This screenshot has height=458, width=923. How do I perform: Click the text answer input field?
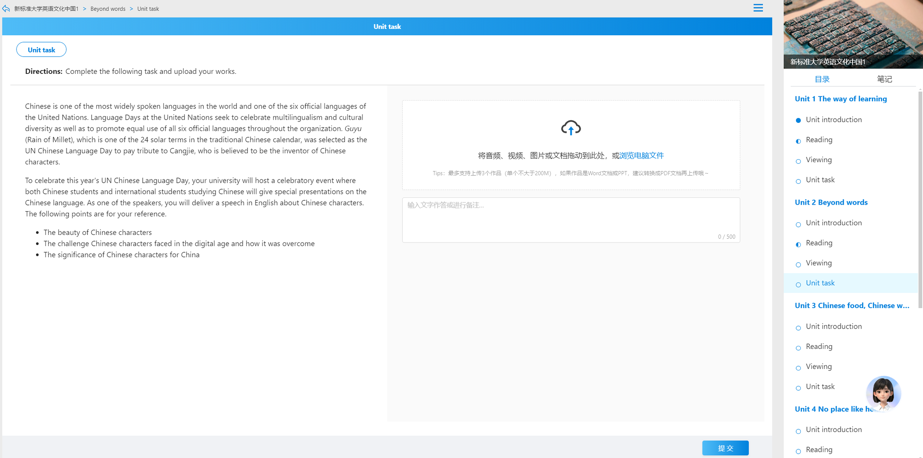point(571,220)
